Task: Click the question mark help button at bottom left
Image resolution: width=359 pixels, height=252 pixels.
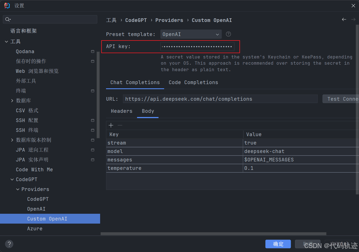Action: [x=9, y=244]
